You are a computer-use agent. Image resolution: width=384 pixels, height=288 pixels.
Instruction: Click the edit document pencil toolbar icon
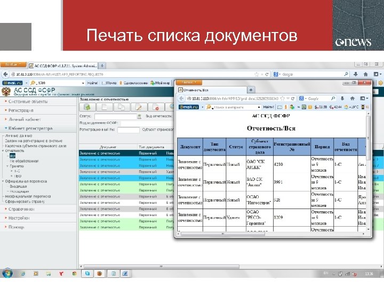coord(139,107)
